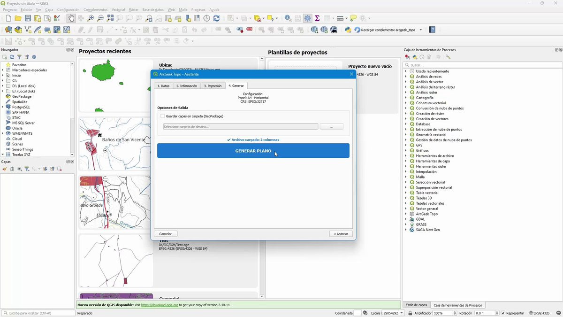This screenshot has width=563, height=317.
Task: Select the Pan Map hand tool
Action: click(71, 18)
